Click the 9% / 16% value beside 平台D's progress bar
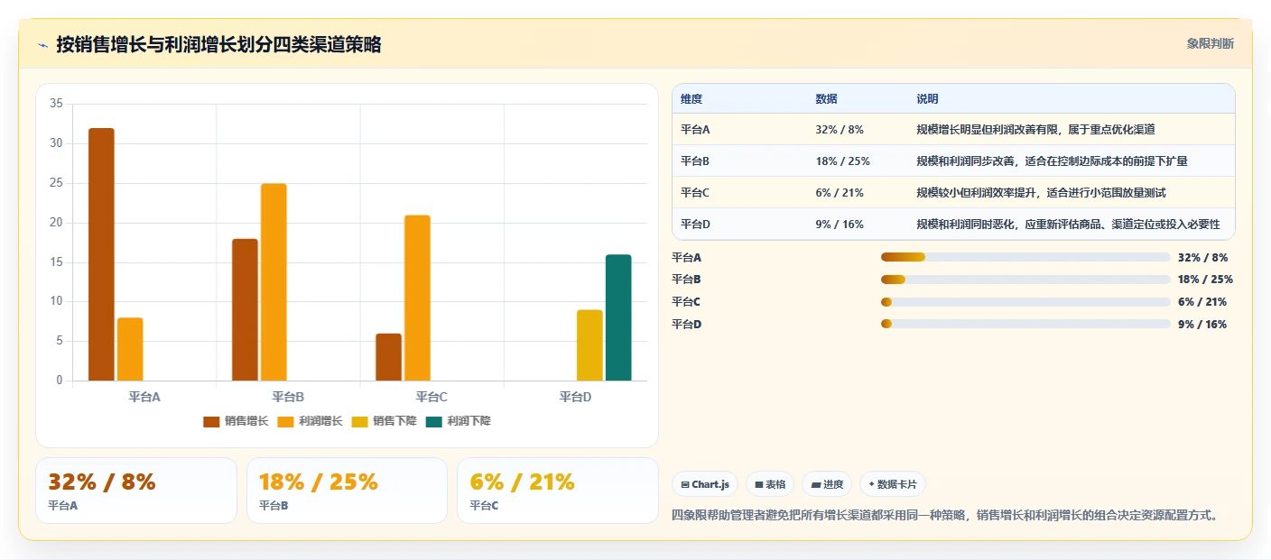 [1202, 325]
